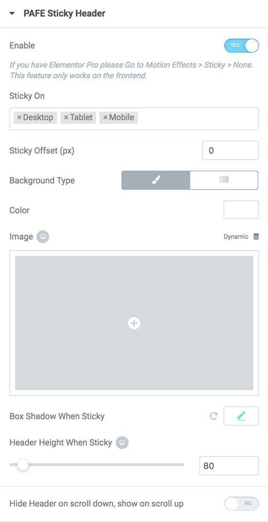Click Header Height responsive device icon

point(122,443)
